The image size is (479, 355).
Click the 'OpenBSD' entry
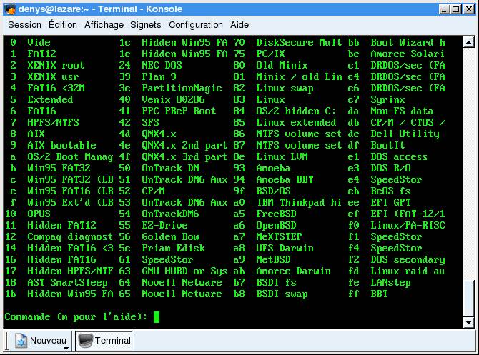[276, 226]
